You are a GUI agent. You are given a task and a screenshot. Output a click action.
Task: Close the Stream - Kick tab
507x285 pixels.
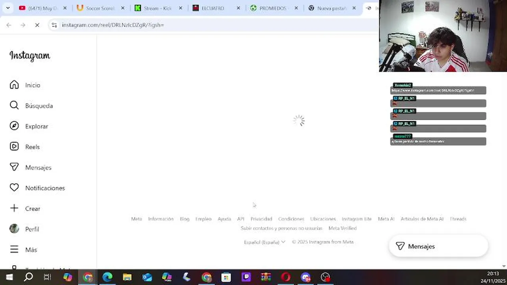181,8
